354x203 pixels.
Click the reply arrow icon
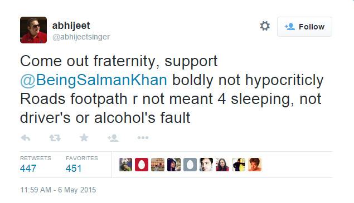click(26, 138)
